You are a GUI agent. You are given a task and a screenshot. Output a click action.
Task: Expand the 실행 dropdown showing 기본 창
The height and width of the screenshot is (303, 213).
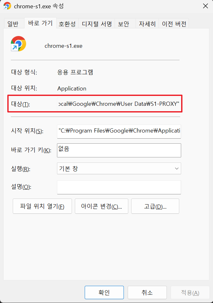coord(119,169)
